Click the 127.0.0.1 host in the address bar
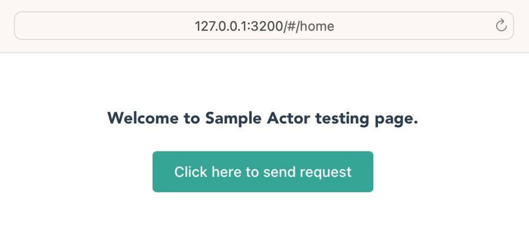This screenshot has height=244, width=529. (x=220, y=26)
